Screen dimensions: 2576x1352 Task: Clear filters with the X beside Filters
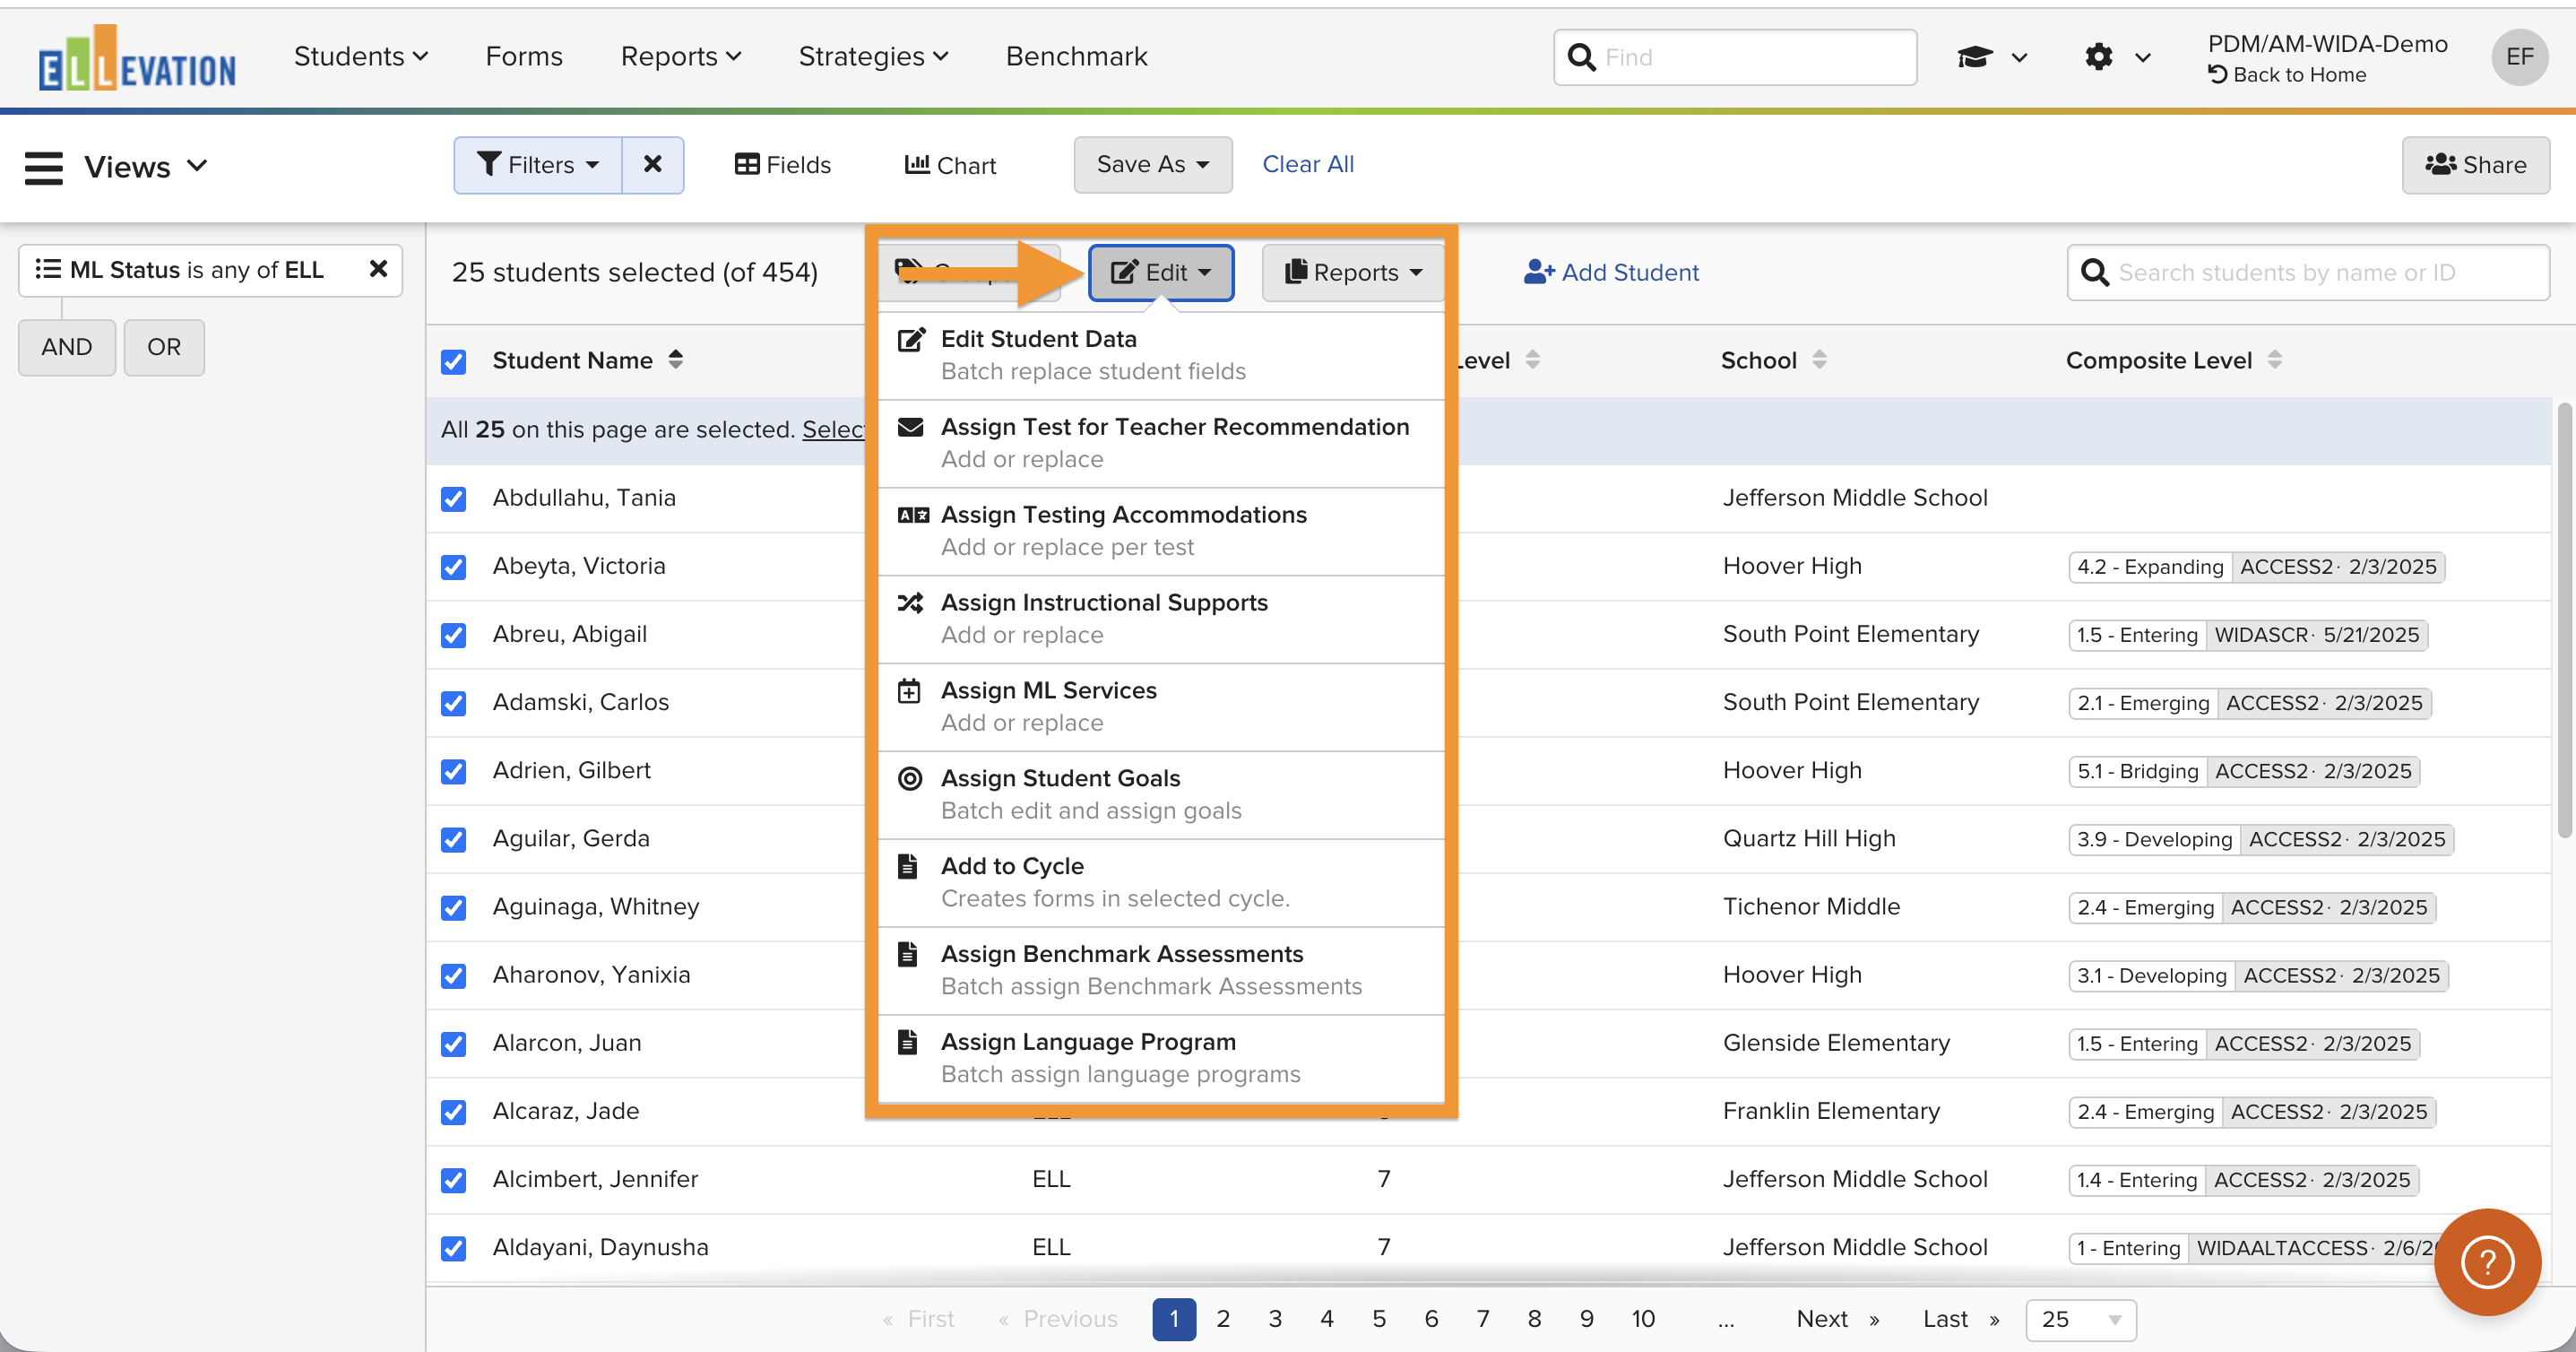click(x=653, y=165)
